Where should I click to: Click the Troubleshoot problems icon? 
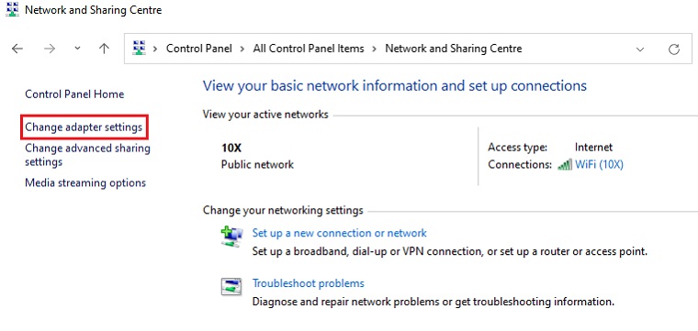click(231, 287)
